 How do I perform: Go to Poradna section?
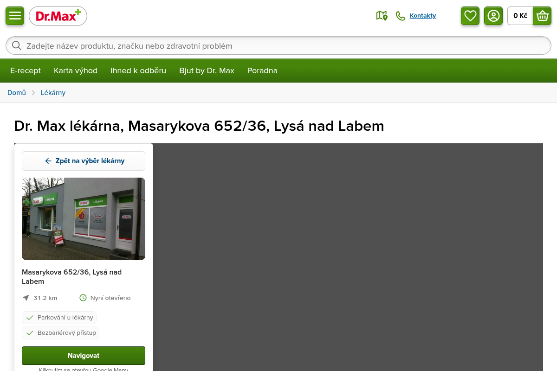(262, 70)
